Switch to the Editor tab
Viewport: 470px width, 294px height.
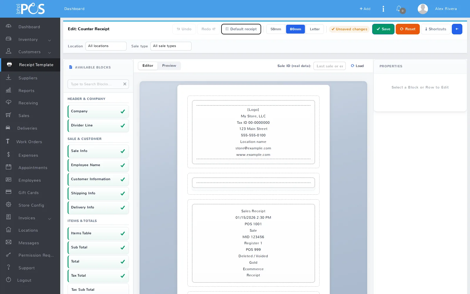[x=148, y=66]
